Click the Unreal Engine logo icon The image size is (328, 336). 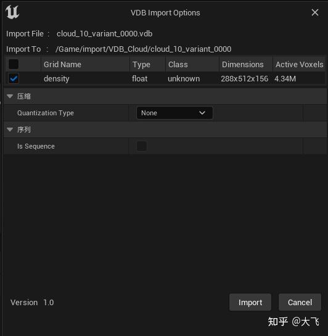(12, 12)
